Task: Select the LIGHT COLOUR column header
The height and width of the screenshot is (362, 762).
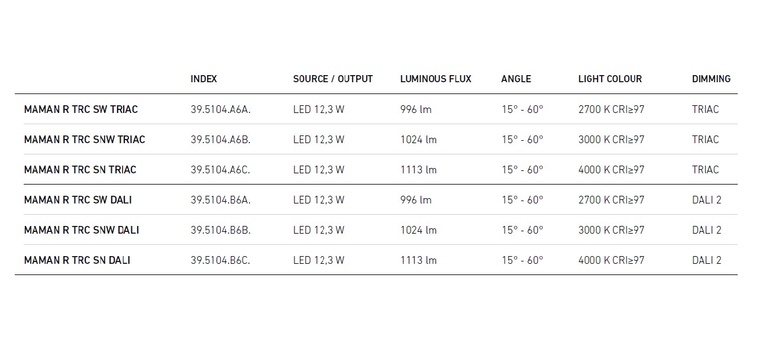Action: tap(610, 79)
